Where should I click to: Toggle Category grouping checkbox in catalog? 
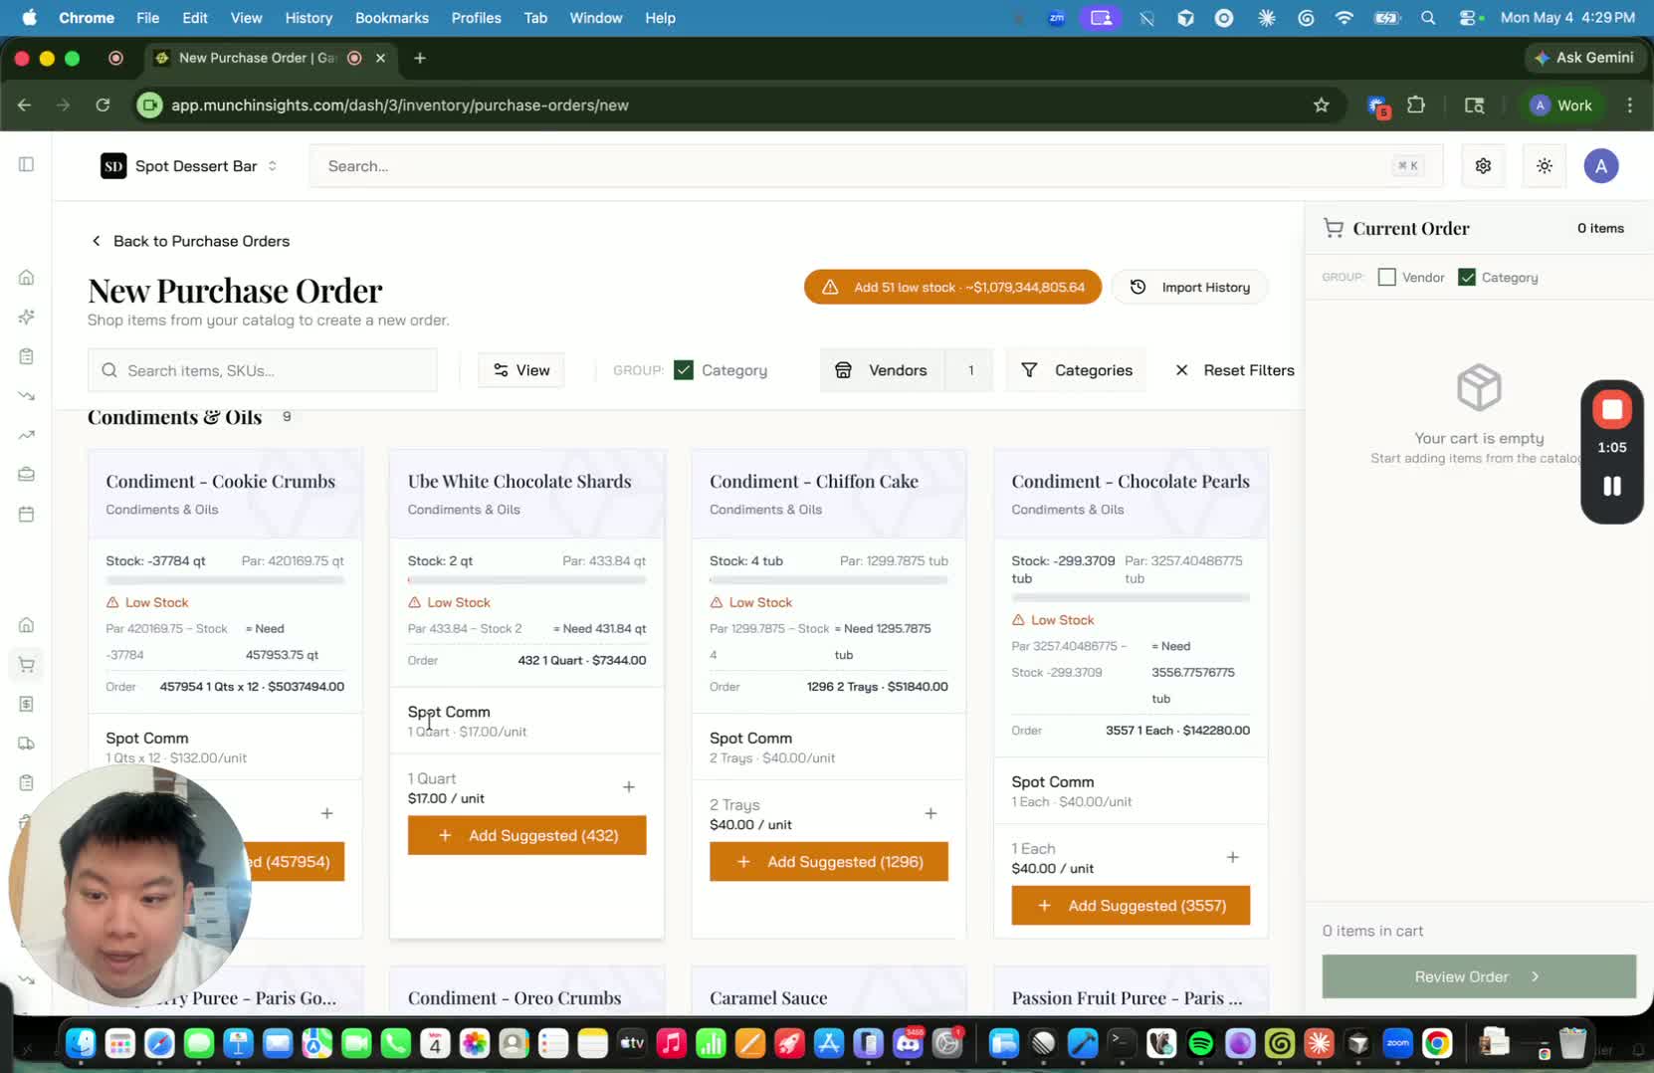point(684,370)
